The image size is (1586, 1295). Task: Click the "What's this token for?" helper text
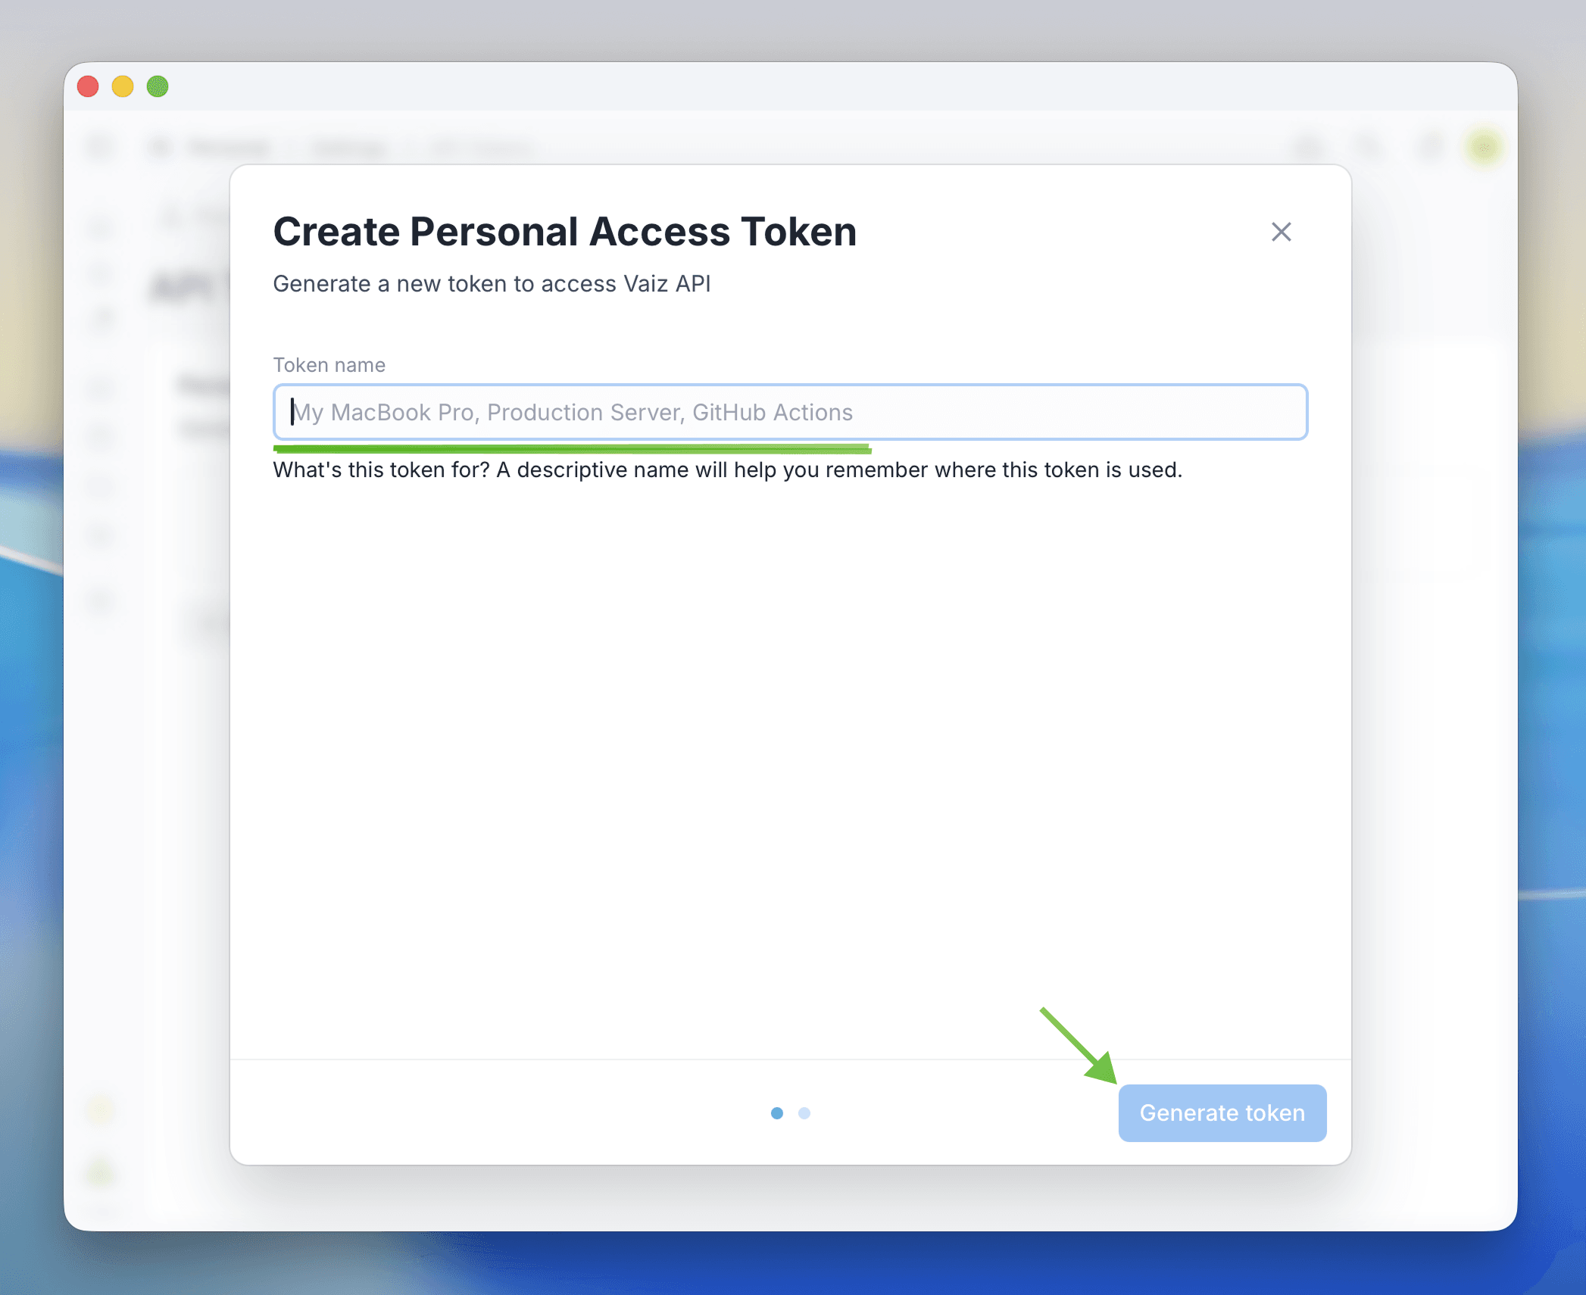pyautogui.click(x=727, y=470)
